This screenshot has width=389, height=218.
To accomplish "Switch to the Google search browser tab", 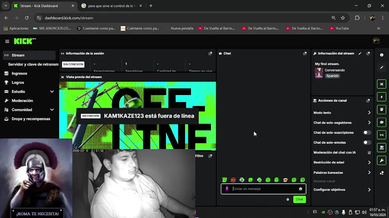I will coord(112,6).
